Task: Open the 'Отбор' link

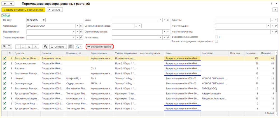Action: tap(6, 15)
